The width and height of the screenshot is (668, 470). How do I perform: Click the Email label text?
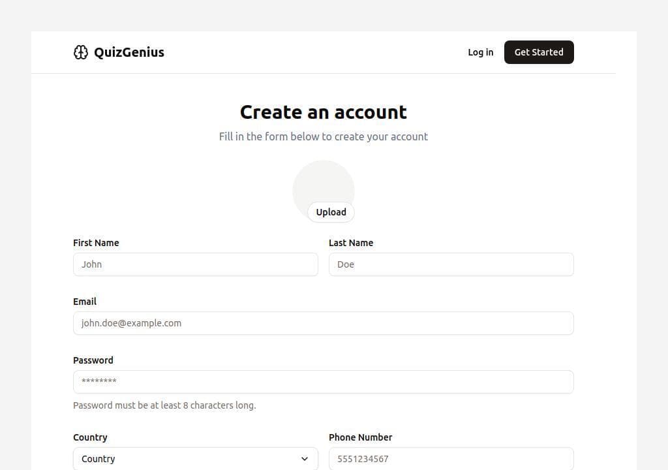(85, 302)
